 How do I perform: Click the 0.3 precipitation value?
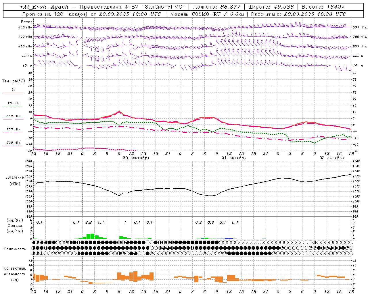tap(211, 223)
